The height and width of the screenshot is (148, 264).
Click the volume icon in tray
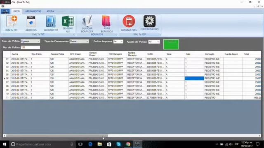tap(231, 144)
